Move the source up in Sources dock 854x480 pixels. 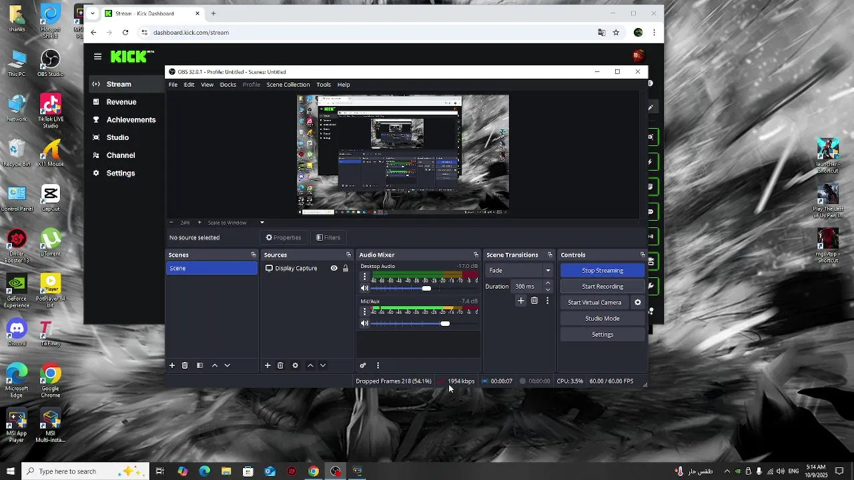tap(310, 365)
